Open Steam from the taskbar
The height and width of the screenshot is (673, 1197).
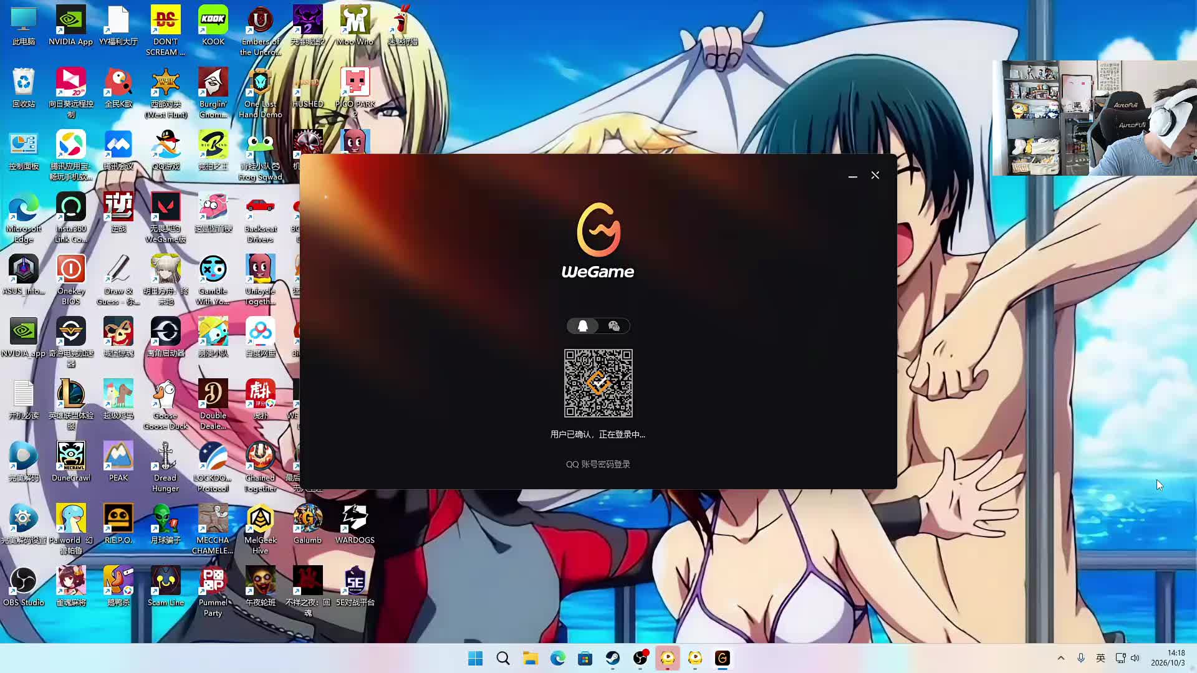click(x=613, y=658)
